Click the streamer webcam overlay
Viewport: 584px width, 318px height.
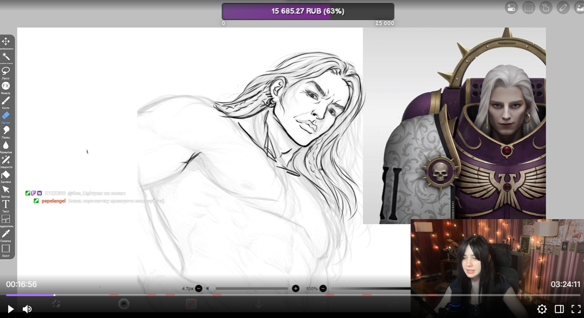[497, 268]
